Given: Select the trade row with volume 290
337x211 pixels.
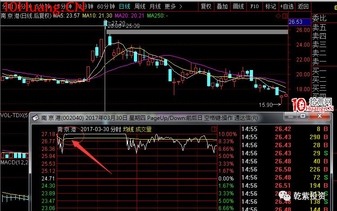Looking at the screenshot, I should pos(284,137).
